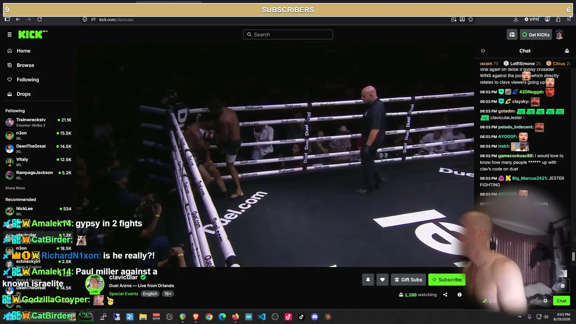Viewport: 576px width, 324px height.
Task: Open the Home icon in Kick sidebar
Action: click(9, 51)
